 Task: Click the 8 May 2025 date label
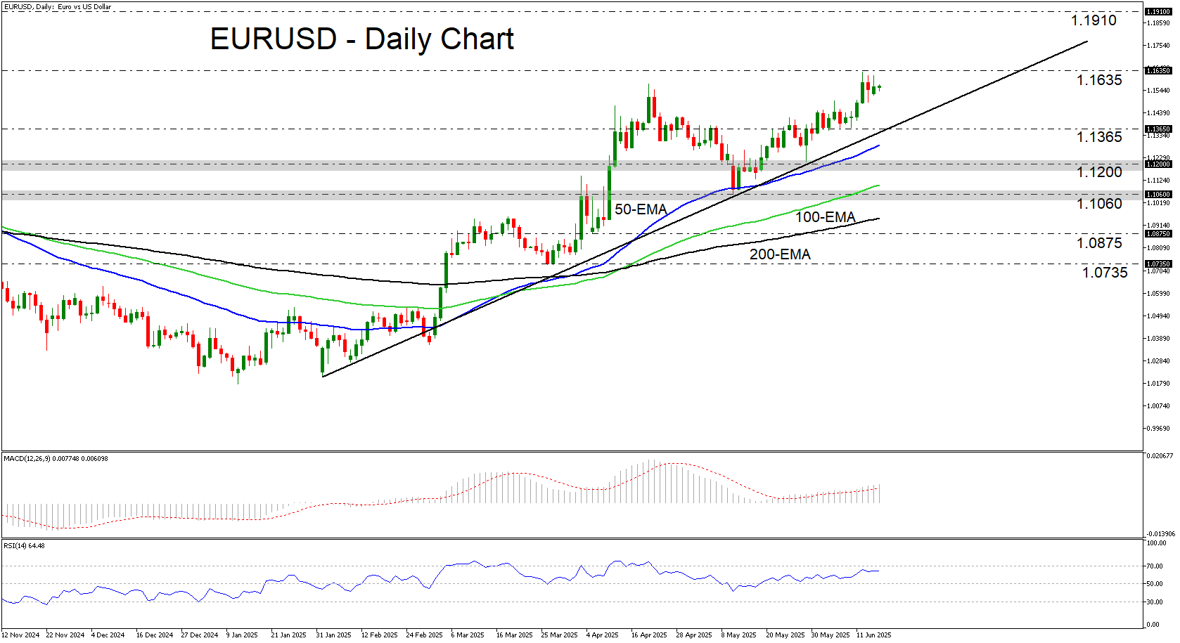(738, 635)
